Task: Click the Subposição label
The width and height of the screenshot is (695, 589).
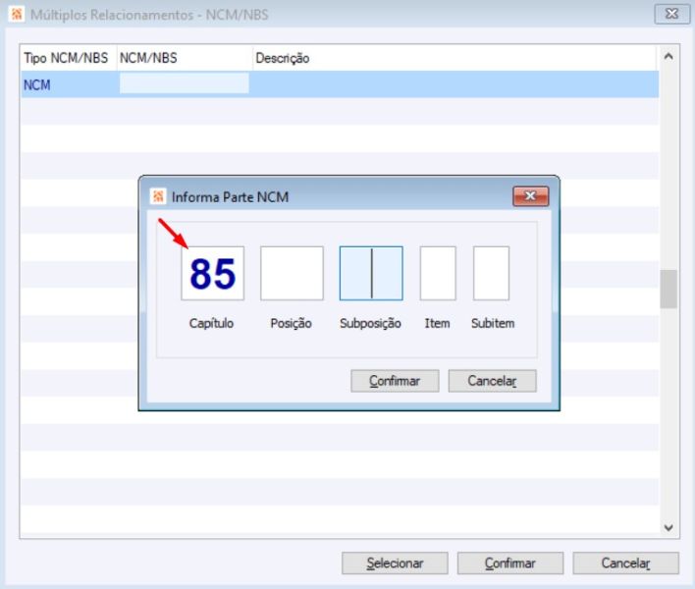Action: tap(370, 324)
